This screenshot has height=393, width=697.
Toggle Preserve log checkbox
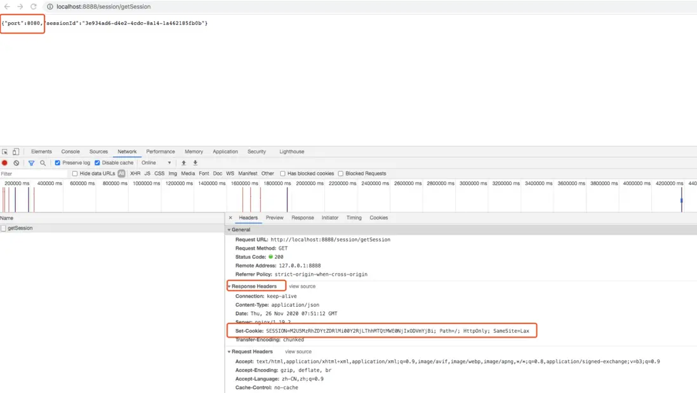pos(57,163)
